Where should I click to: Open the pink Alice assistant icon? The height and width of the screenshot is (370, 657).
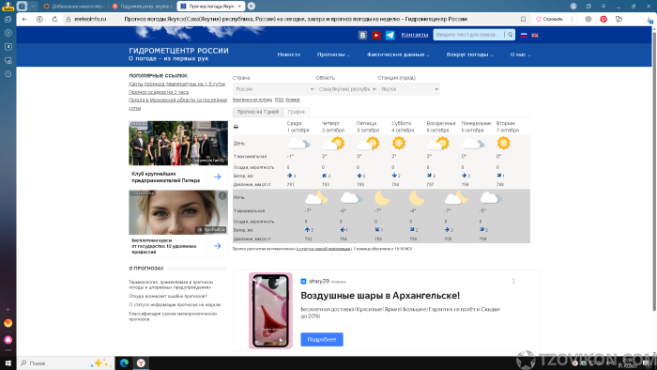[8, 339]
